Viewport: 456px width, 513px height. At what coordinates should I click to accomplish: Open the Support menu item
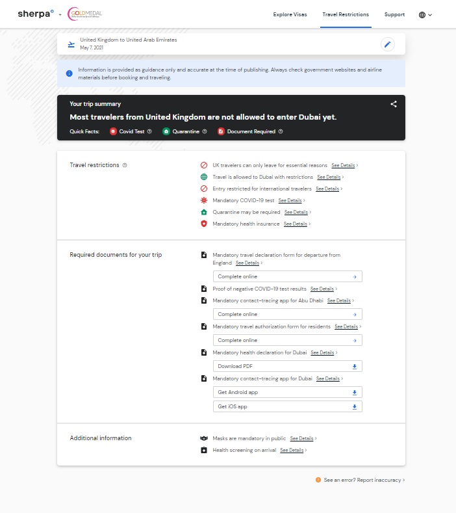394,14
